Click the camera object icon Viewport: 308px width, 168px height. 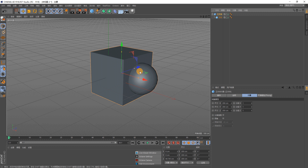pos(126,11)
